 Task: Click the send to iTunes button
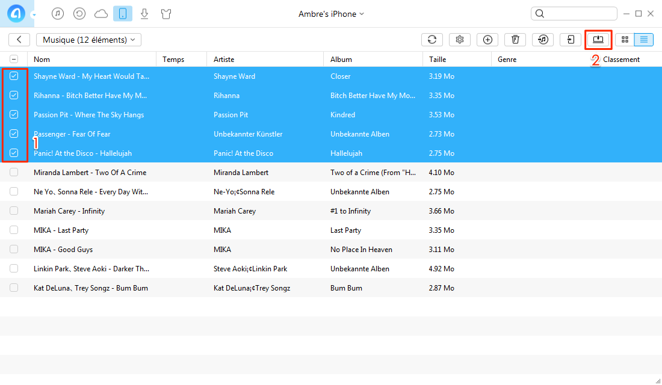tap(543, 40)
